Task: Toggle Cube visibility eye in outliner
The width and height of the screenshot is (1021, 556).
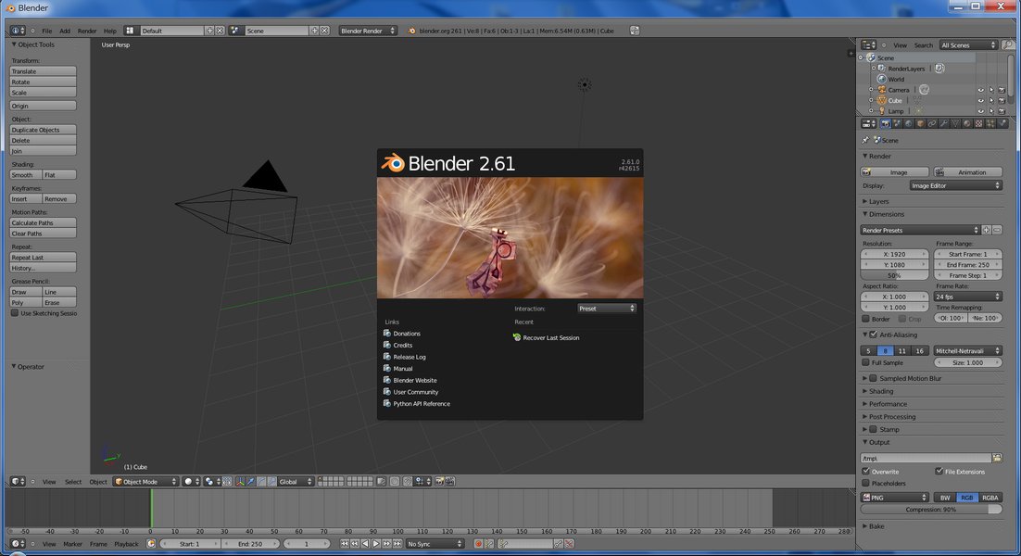Action: pos(980,100)
